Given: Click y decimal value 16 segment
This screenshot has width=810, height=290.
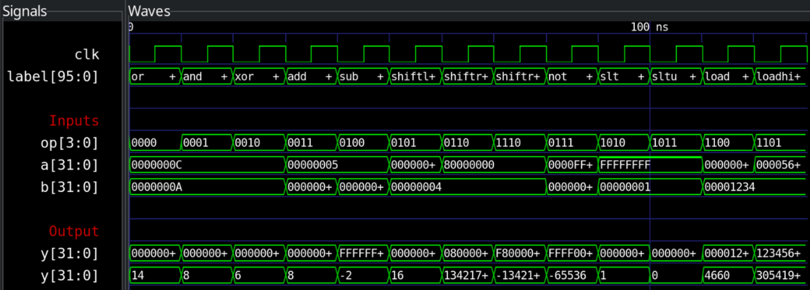Looking at the screenshot, I should (x=415, y=276).
